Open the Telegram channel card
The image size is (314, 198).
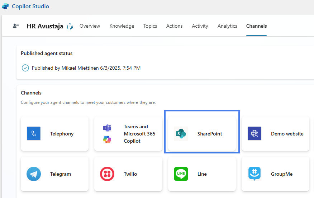[55, 174]
